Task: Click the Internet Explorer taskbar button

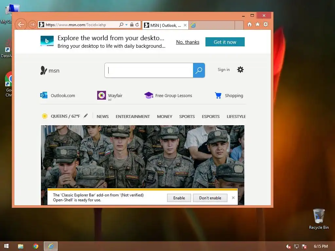Action: (x=51, y=246)
